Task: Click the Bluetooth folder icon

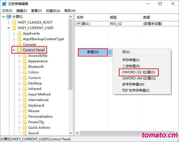Action: [x=25, y=67]
